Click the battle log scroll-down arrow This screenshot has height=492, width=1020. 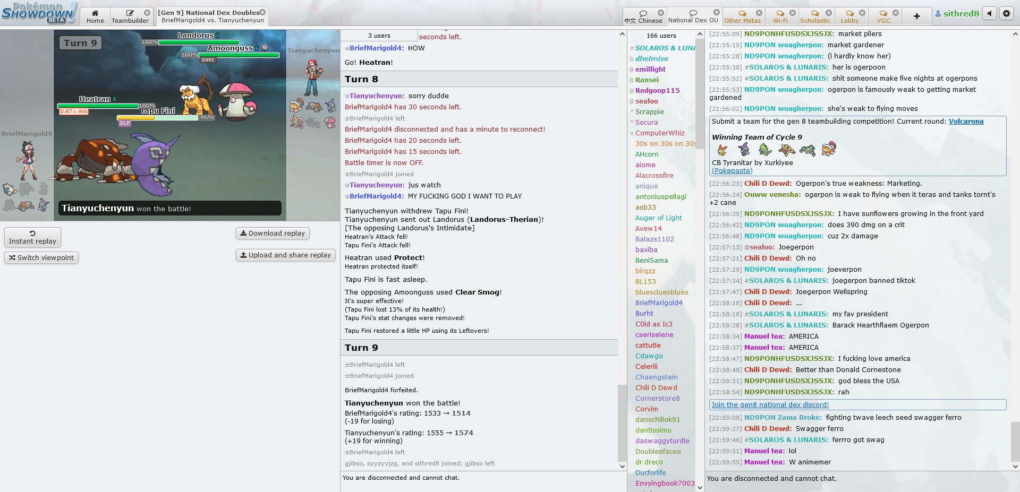622,467
